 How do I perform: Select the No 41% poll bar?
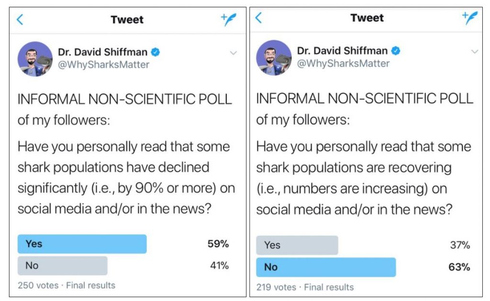click(62, 266)
